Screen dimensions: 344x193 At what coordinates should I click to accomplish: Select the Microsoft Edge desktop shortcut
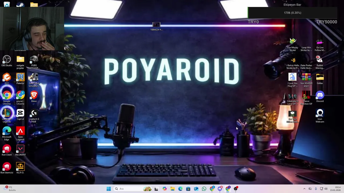coord(7,134)
